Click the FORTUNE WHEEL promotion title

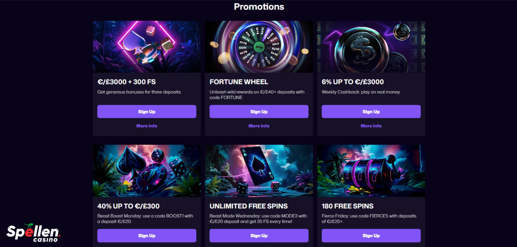pos(239,82)
